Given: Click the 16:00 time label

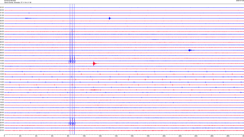Looking at the screenshot, I should [2, 92].
